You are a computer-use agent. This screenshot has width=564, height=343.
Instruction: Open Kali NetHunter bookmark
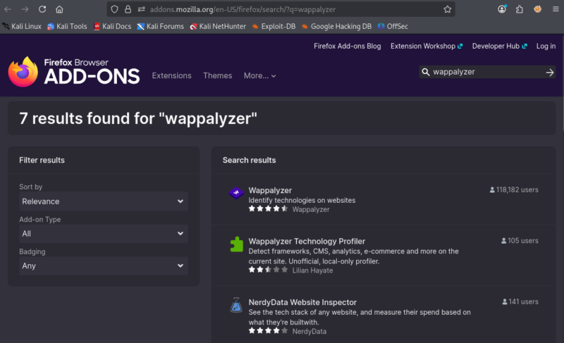[x=218, y=26]
